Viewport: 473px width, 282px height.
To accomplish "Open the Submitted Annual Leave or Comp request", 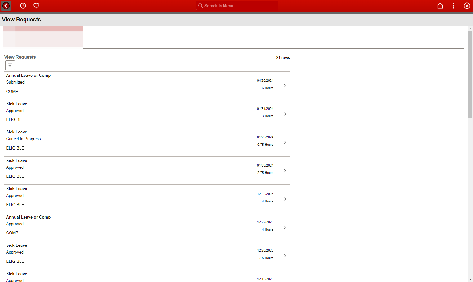I will coord(147,86).
